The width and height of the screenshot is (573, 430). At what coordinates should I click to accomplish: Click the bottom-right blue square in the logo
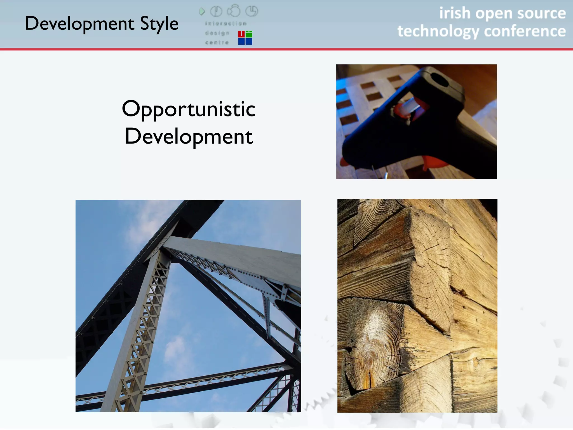[249, 41]
